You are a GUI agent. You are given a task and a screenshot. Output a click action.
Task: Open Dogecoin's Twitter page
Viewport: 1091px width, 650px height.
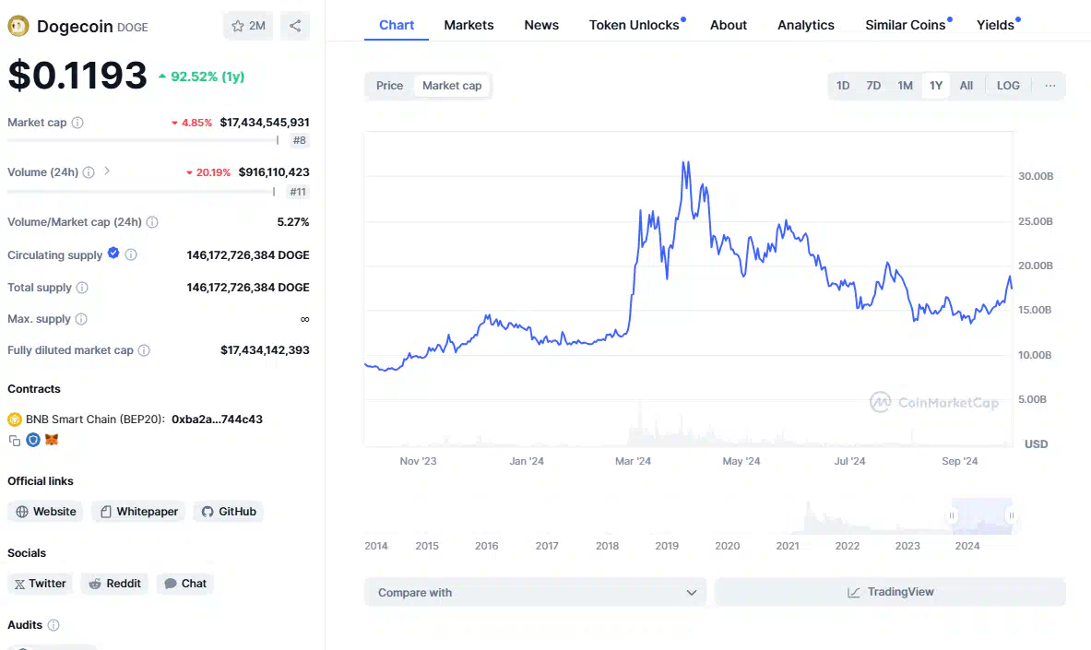[41, 584]
